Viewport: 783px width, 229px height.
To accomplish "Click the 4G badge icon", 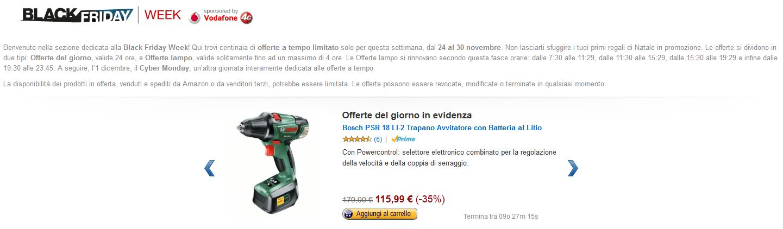I will tap(247, 18).
